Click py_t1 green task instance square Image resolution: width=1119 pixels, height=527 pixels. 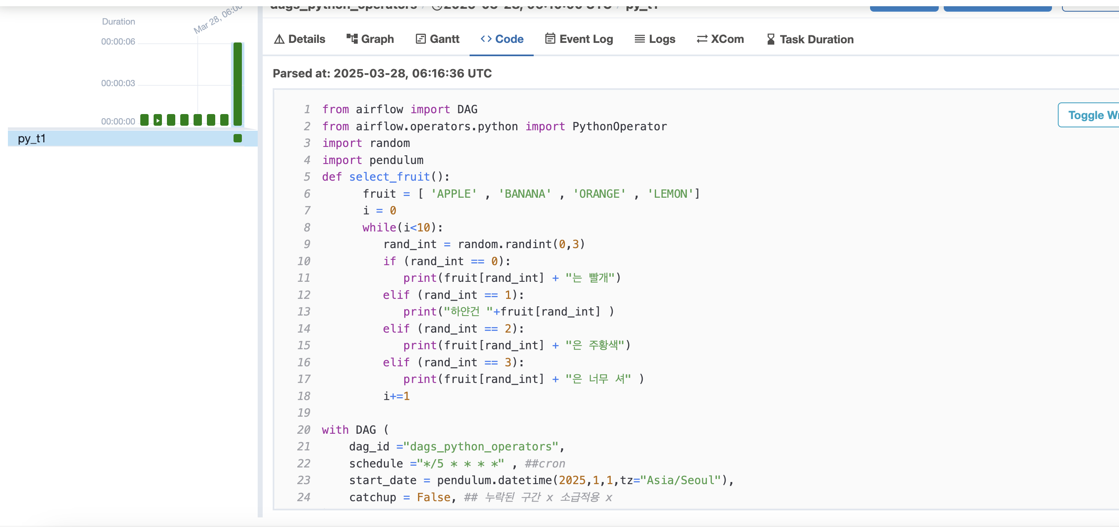click(x=238, y=138)
